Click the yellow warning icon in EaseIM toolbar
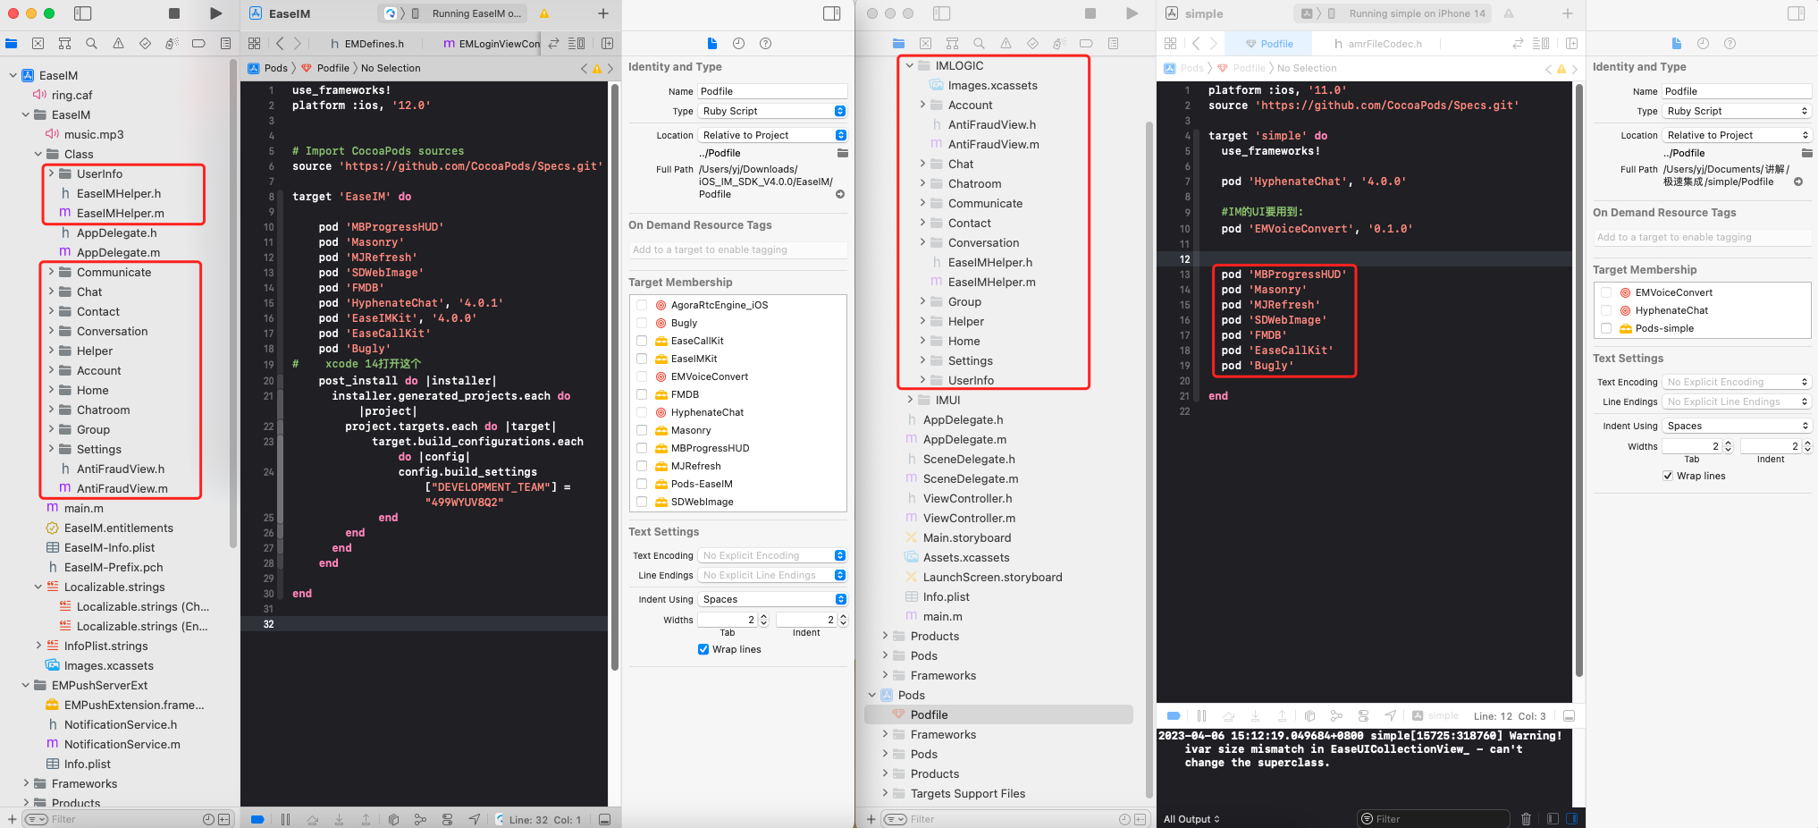 click(x=544, y=13)
